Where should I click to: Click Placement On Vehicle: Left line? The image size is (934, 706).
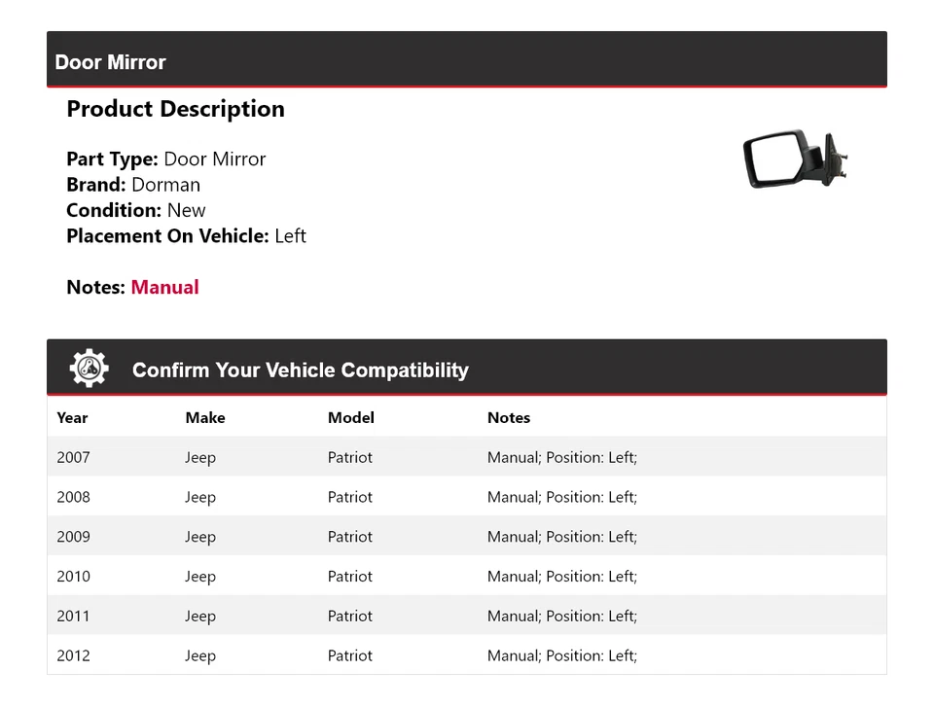coord(186,236)
